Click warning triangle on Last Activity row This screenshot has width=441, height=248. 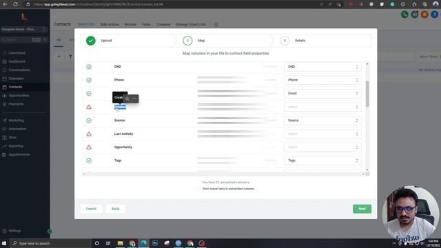pyautogui.click(x=89, y=134)
